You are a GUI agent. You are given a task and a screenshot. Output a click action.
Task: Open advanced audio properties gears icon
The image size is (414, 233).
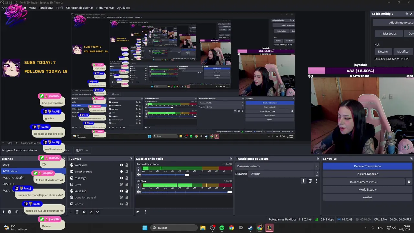(138, 212)
